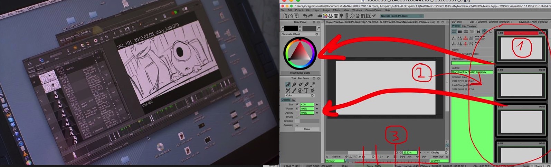The image size is (551, 167).
Task: Open the remote control panel icon
Action: coord(347,16)
